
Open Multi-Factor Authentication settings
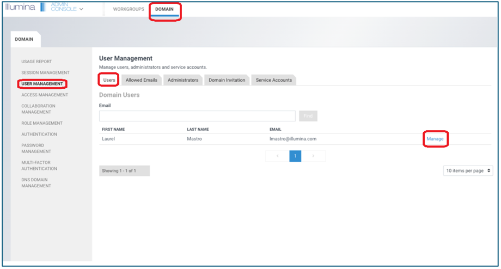[x=39, y=166]
